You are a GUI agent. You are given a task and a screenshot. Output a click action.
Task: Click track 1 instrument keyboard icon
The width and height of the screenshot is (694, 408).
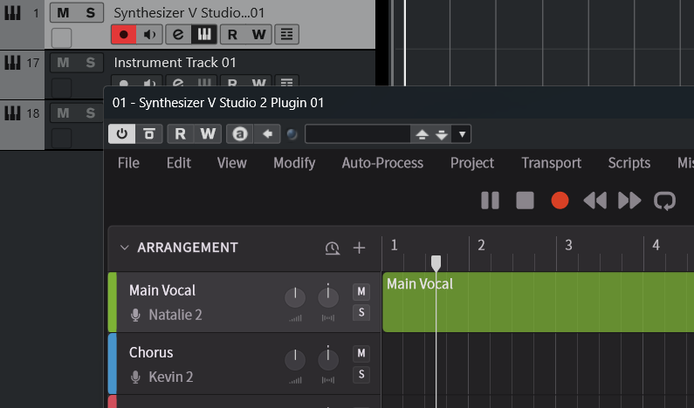point(12,12)
